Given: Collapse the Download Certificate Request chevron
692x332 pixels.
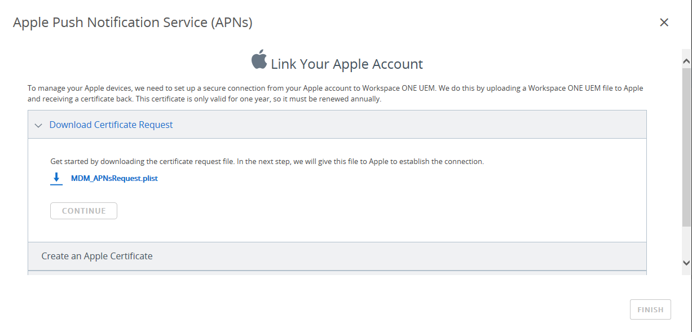Looking at the screenshot, I should click(38, 125).
